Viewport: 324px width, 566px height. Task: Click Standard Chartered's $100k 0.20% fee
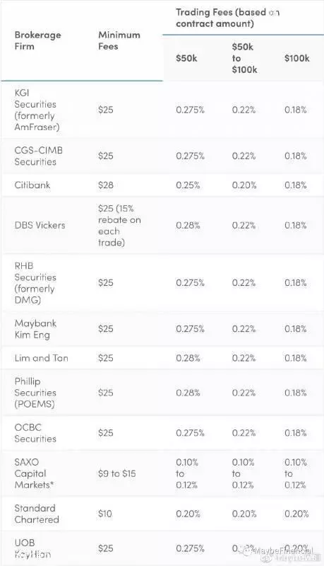296,514
